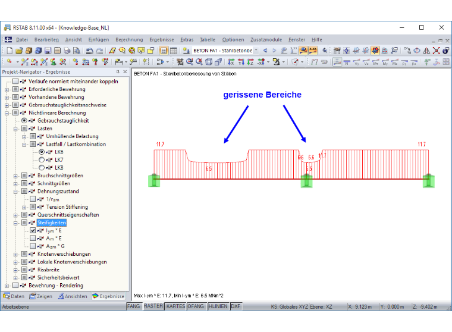Show torsional moment MT results icon
Viewport: 452px width, 332px height.
[376, 62]
